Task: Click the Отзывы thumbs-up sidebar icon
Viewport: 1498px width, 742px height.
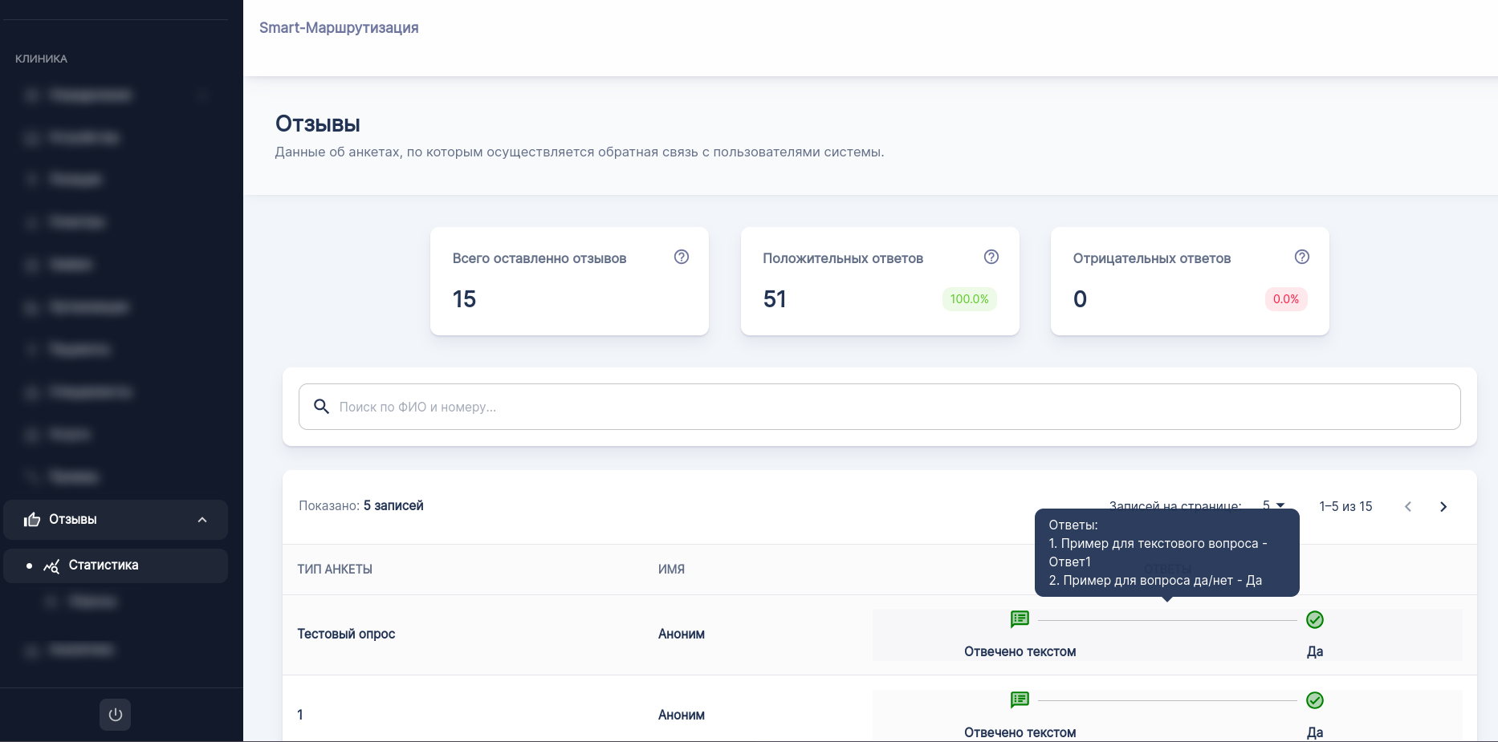Action: [x=32, y=520]
